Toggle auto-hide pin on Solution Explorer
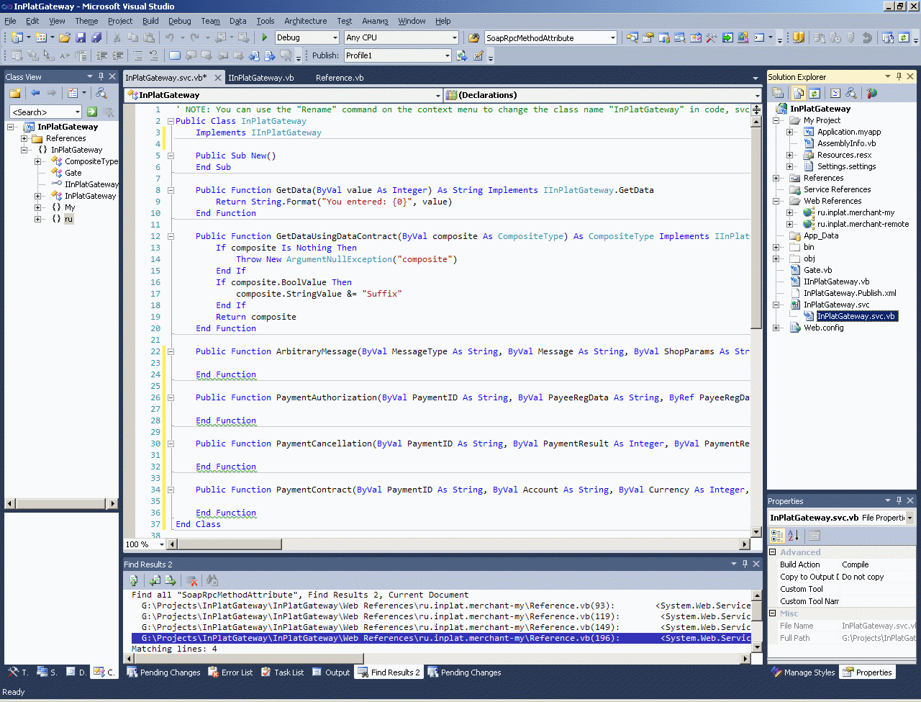921x702 pixels. 899,76
